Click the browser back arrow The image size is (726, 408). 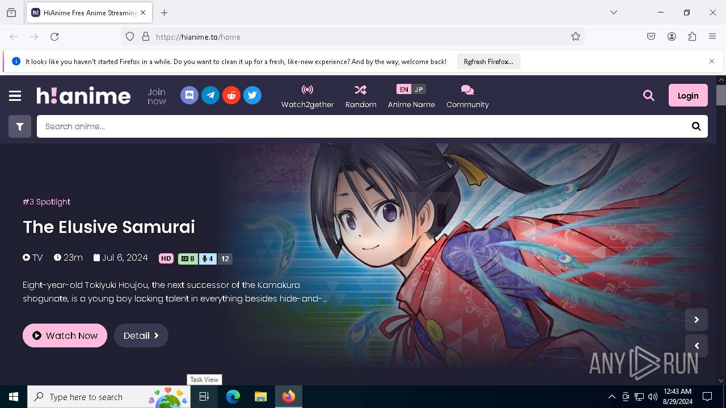pos(14,37)
